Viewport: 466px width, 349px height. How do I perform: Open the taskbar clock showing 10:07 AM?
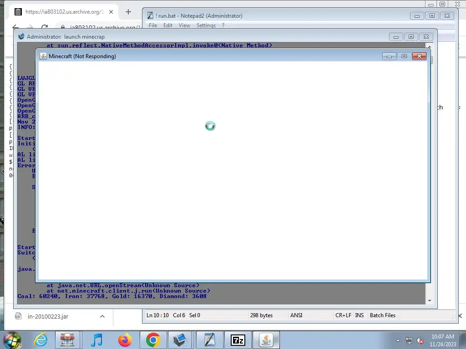pos(443,340)
